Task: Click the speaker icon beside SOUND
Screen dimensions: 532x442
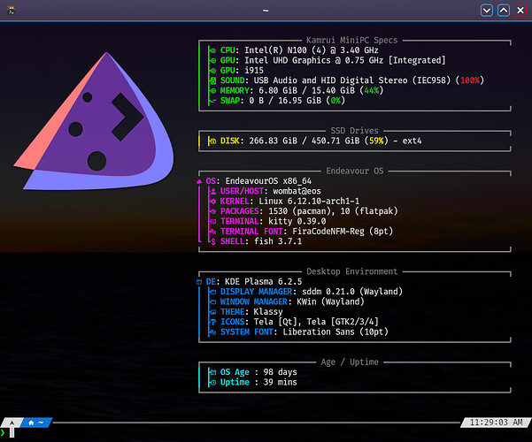Action: point(212,80)
